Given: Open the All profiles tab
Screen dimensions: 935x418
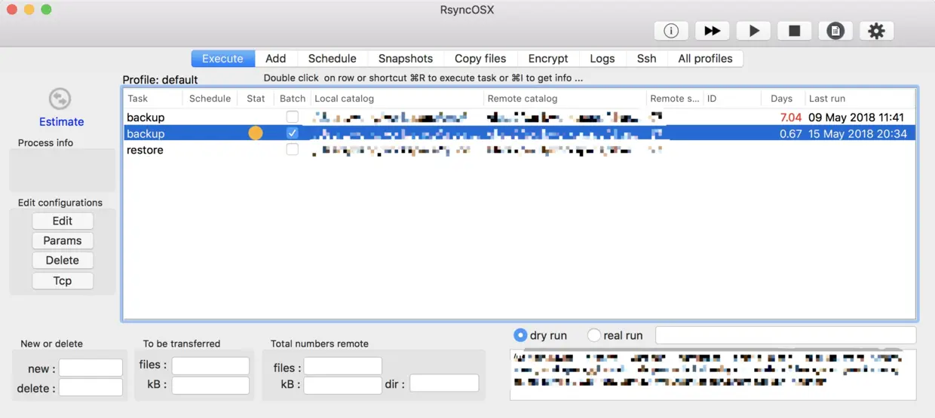Looking at the screenshot, I should coord(705,59).
